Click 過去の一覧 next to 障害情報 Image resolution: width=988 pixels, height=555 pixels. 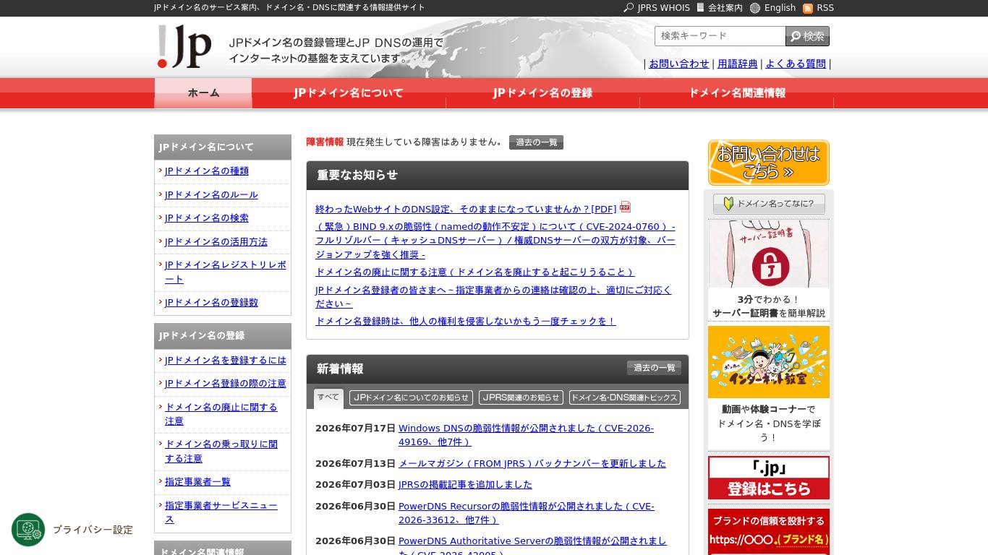[536, 142]
